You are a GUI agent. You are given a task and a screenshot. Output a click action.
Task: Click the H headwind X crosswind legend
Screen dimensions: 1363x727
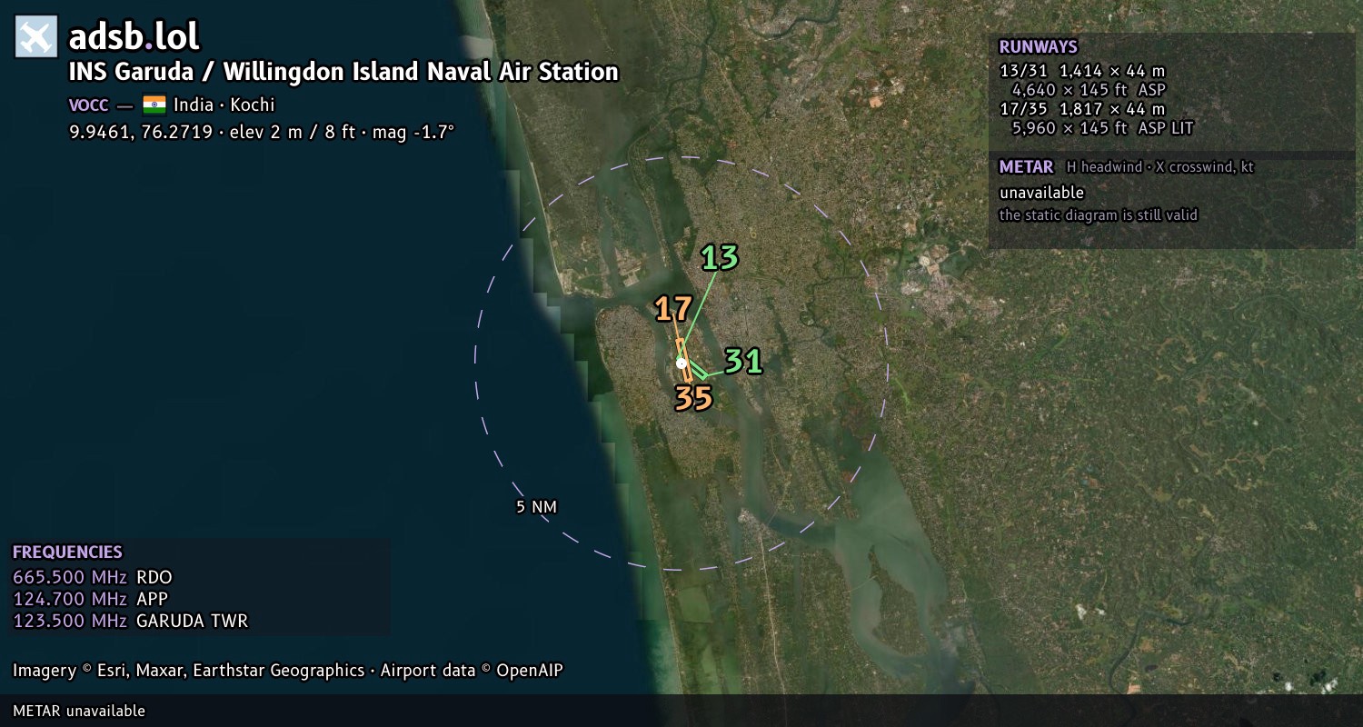pos(1160,167)
